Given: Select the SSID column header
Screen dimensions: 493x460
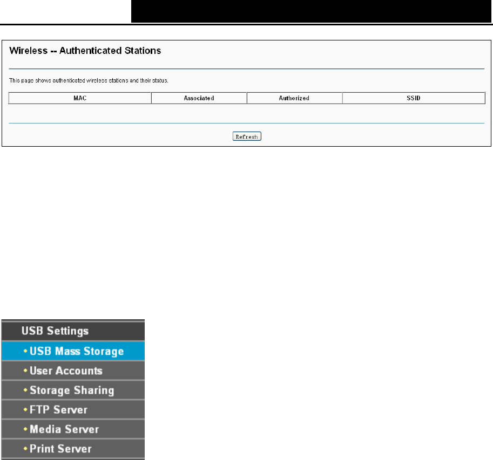Looking at the screenshot, I should tap(414, 98).
